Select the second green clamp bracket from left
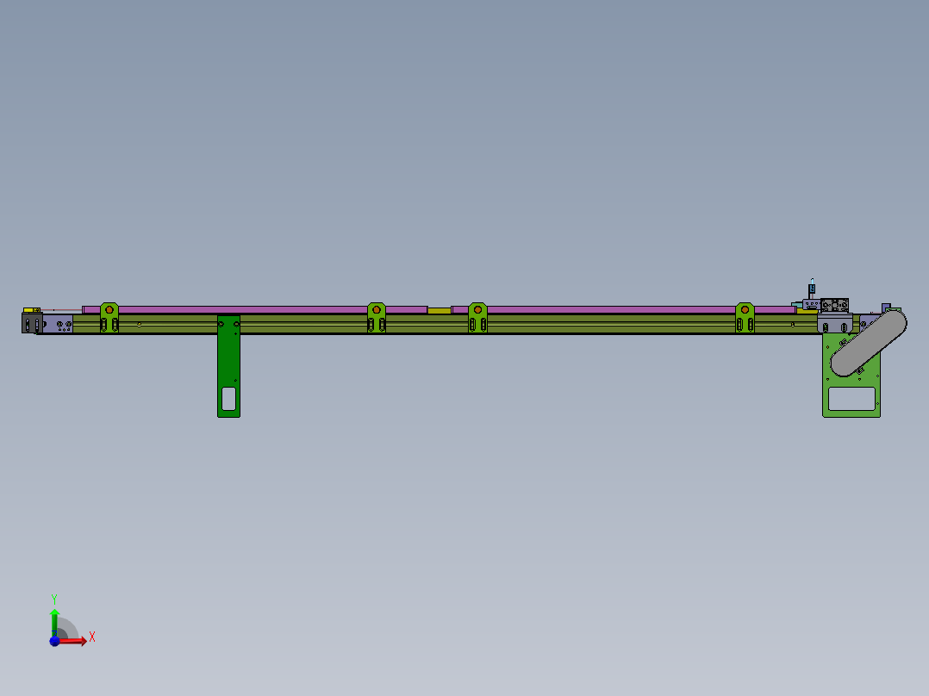 click(377, 316)
